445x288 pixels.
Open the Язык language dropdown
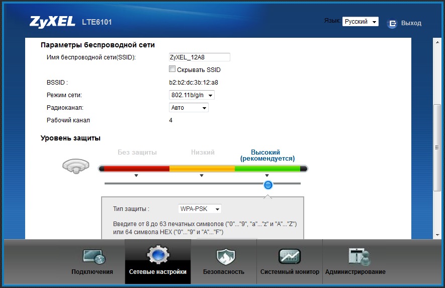pyautogui.click(x=360, y=22)
